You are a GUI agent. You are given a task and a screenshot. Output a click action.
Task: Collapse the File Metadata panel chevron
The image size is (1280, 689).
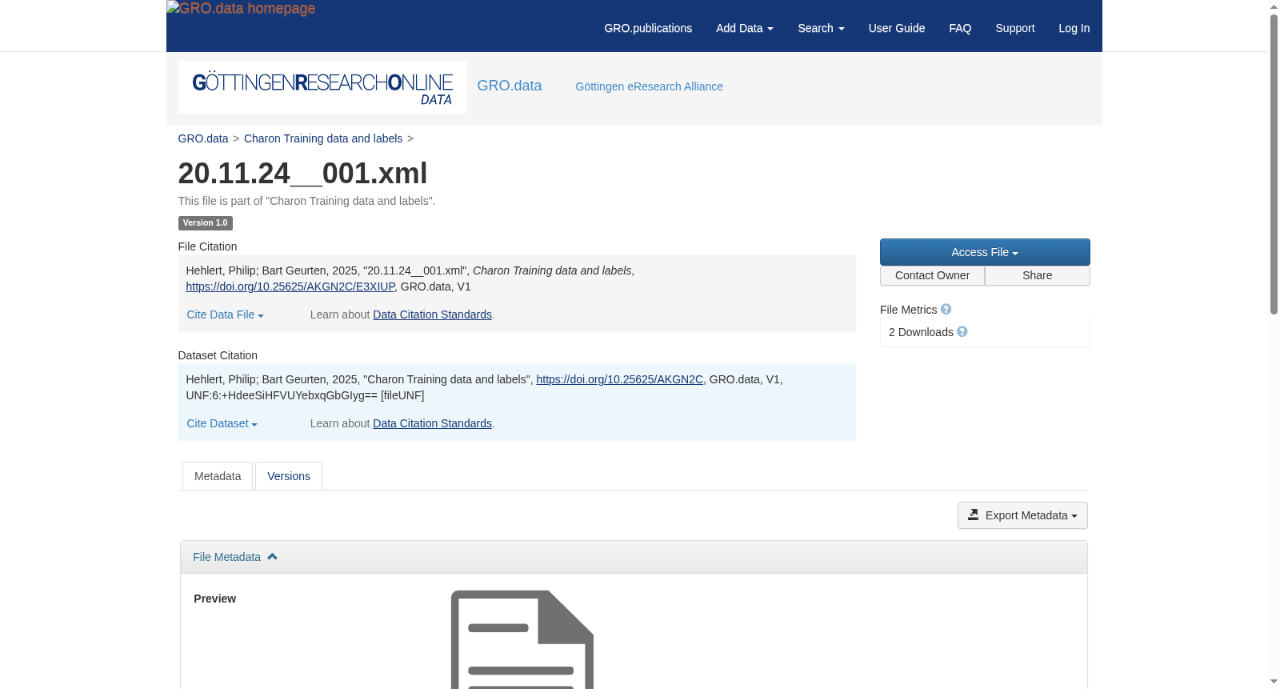pos(272,557)
